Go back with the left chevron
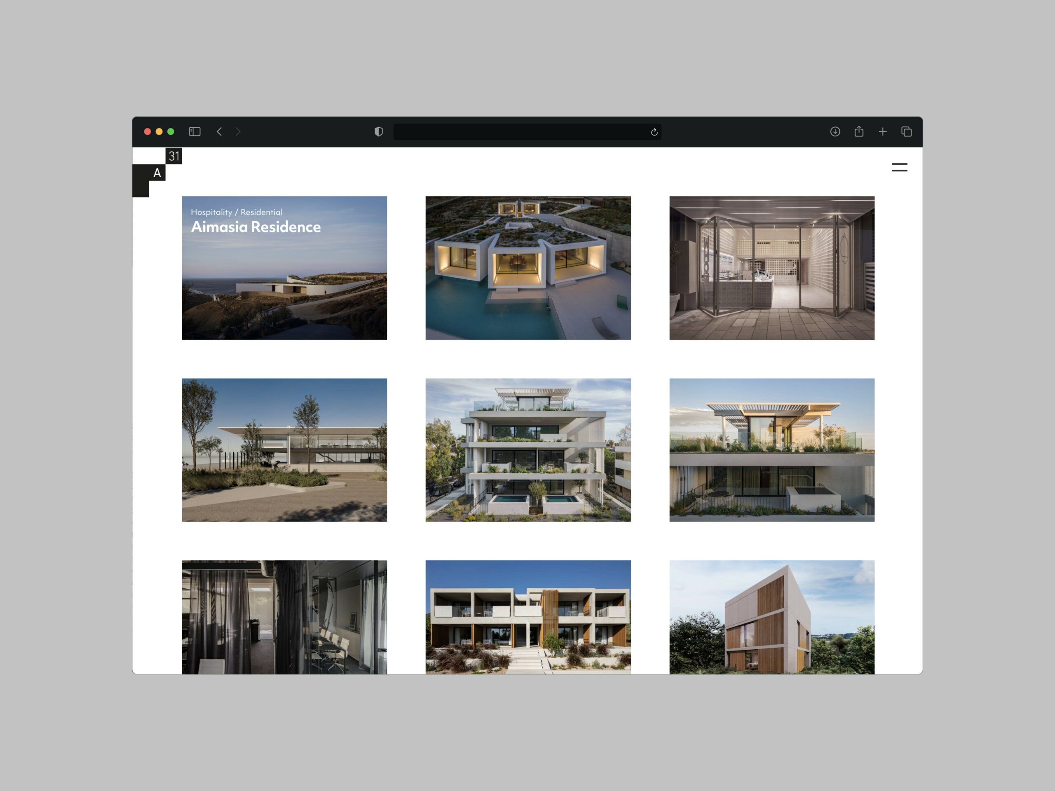Screen dimensions: 1055x791 tap(219, 131)
